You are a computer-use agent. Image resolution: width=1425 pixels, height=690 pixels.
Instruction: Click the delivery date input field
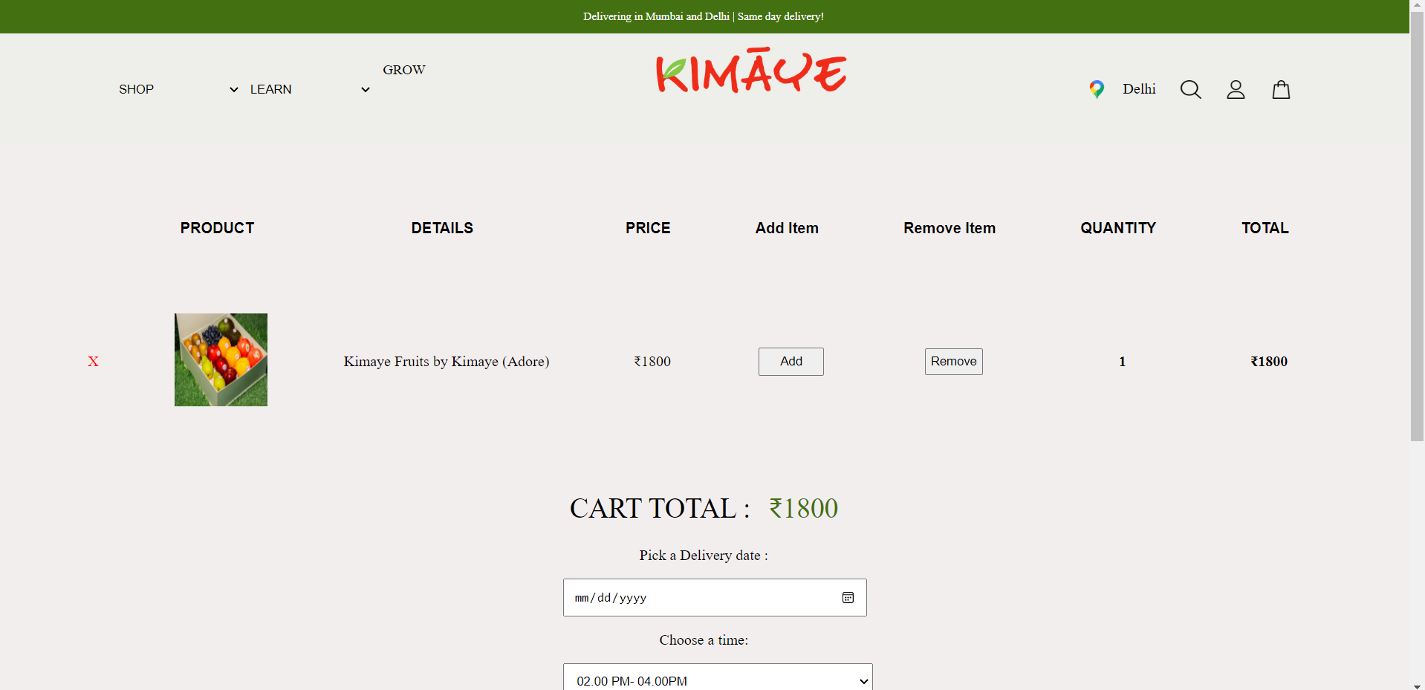(x=715, y=598)
